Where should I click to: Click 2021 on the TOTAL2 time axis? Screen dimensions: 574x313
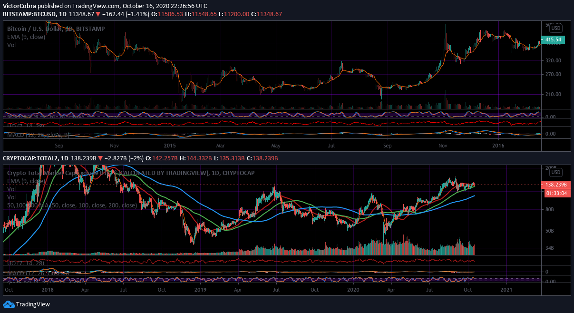click(x=506, y=289)
